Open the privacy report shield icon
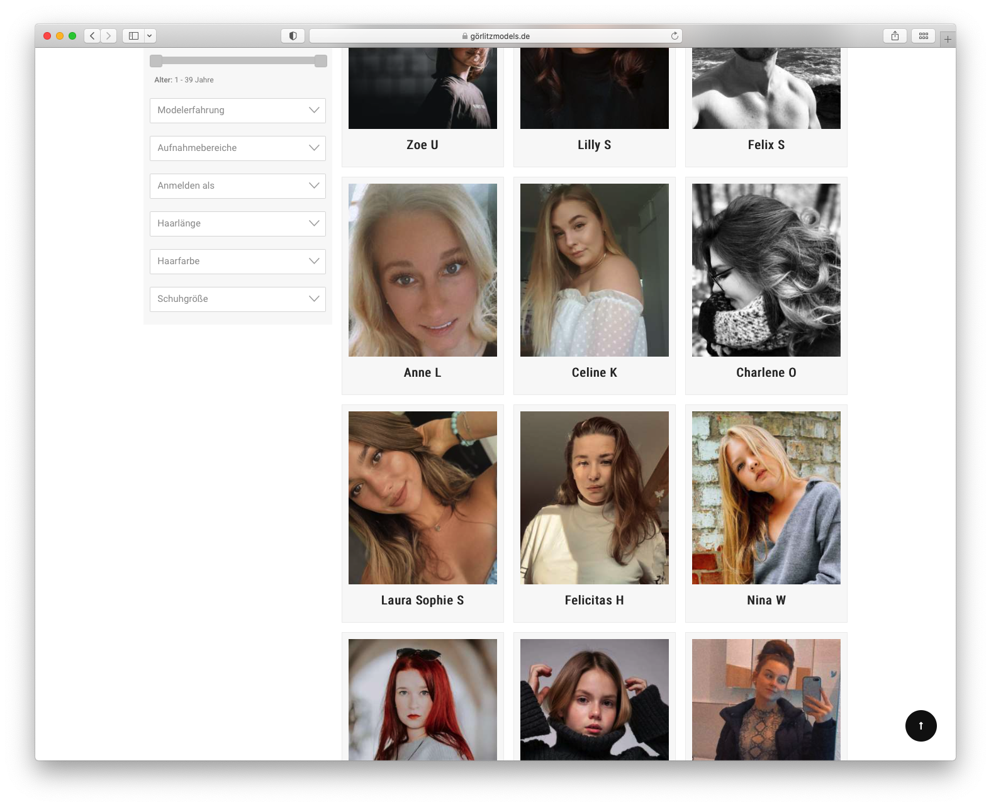991x807 pixels. point(293,36)
